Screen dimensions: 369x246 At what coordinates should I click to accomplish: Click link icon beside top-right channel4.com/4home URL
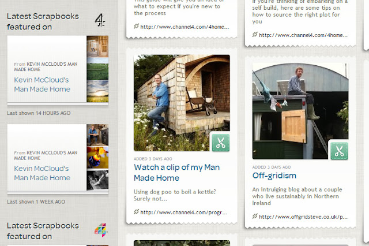[255, 35]
